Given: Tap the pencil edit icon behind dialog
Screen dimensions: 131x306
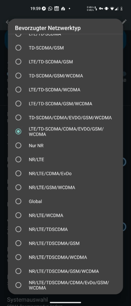Looking at the screenshot, I should [124, 22].
